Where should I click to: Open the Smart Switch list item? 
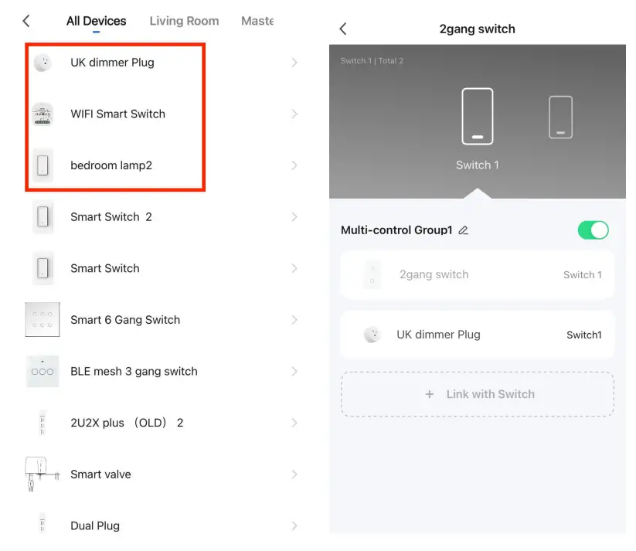[x=105, y=268]
